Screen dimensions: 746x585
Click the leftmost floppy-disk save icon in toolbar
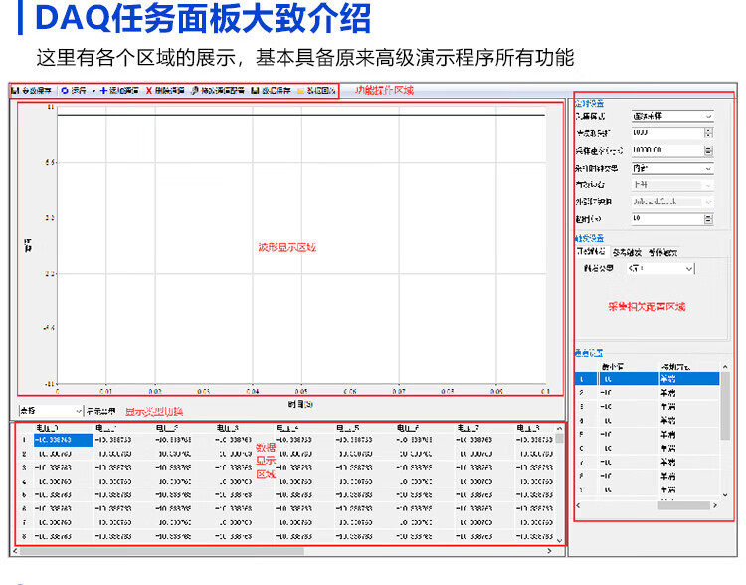(x=16, y=91)
